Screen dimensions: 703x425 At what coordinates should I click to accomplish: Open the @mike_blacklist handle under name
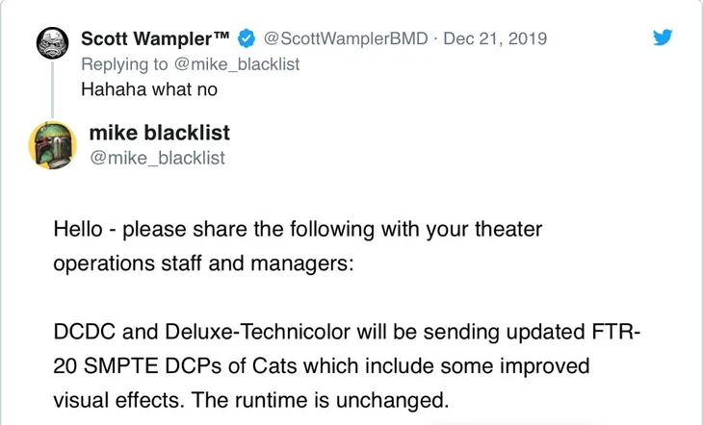[x=157, y=158]
